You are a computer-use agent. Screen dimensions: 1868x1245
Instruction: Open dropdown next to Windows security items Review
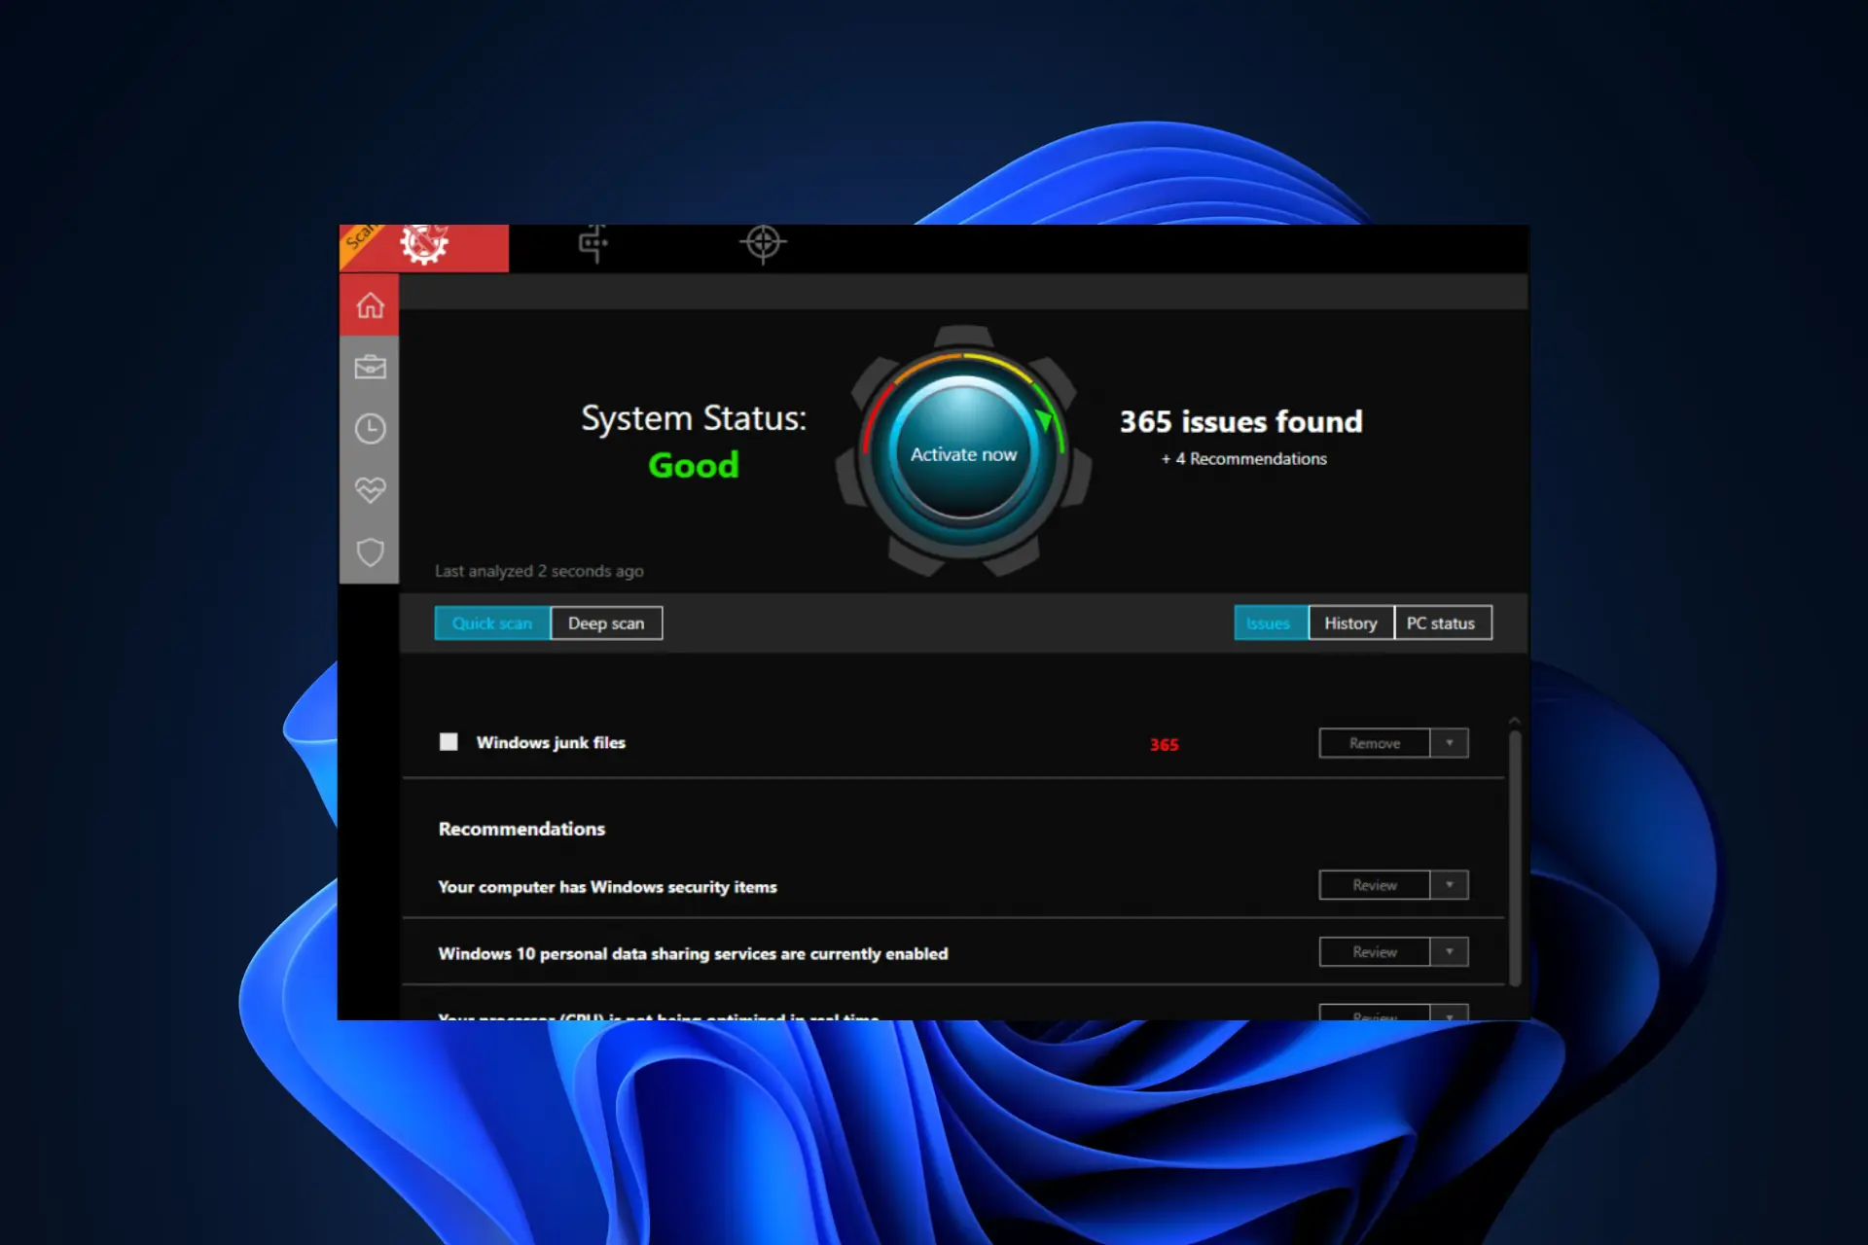[x=1449, y=885]
